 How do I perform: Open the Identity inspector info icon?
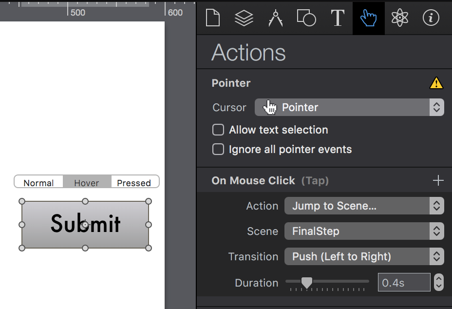(431, 18)
